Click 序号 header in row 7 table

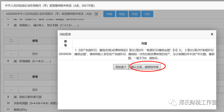[35, 41]
